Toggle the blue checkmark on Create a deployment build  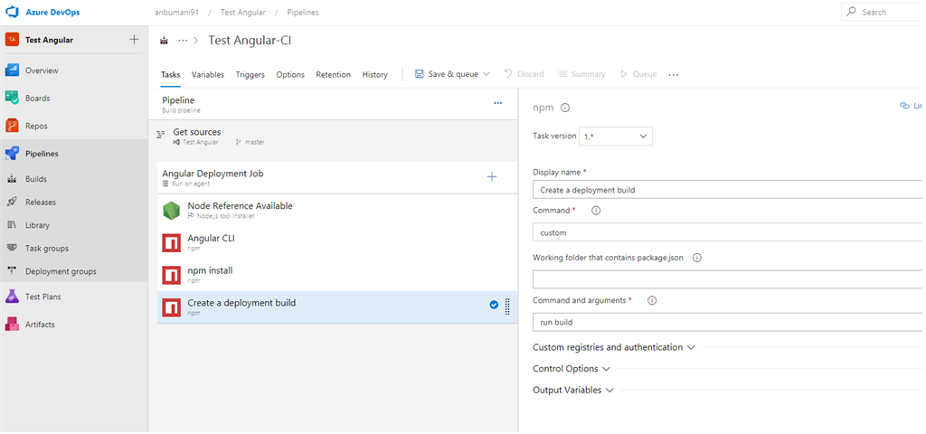coord(494,306)
